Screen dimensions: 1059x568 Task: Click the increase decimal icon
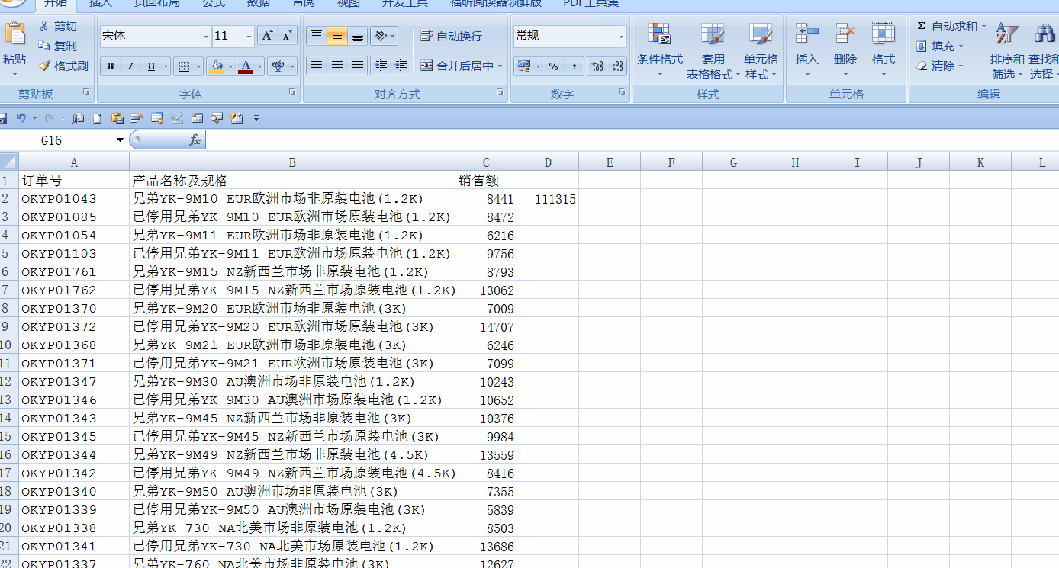[x=597, y=66]
